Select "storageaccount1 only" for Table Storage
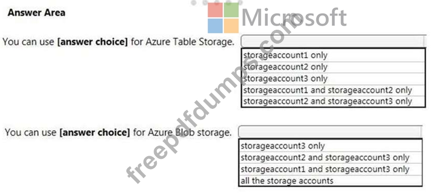Viewport: 431px width, 195px height. [333, 55]
